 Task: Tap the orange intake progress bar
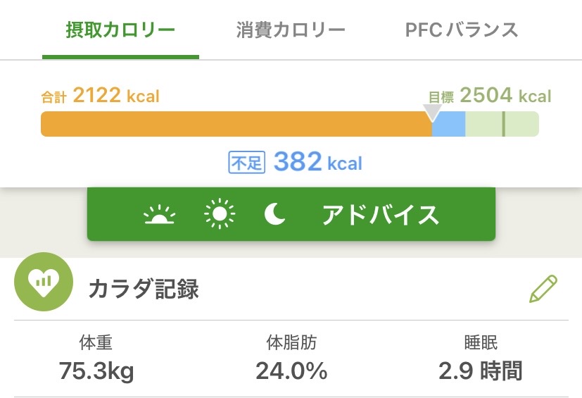coord(236,124)
